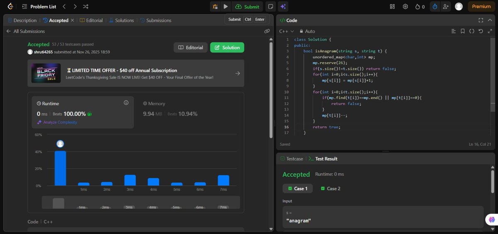Go back via All Submissions arrow
The width and height of the screenshot is (498, 234).
pos(8,31)
